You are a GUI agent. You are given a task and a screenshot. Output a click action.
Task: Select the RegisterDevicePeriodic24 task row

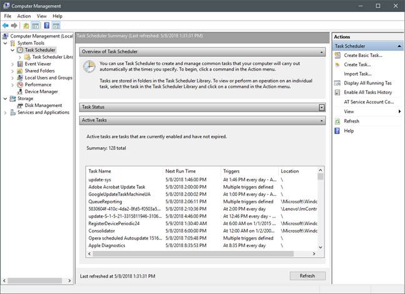pos(202,224)
